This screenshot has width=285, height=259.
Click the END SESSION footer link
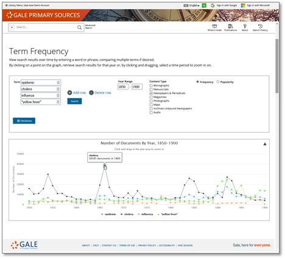[x=185, y=246]
